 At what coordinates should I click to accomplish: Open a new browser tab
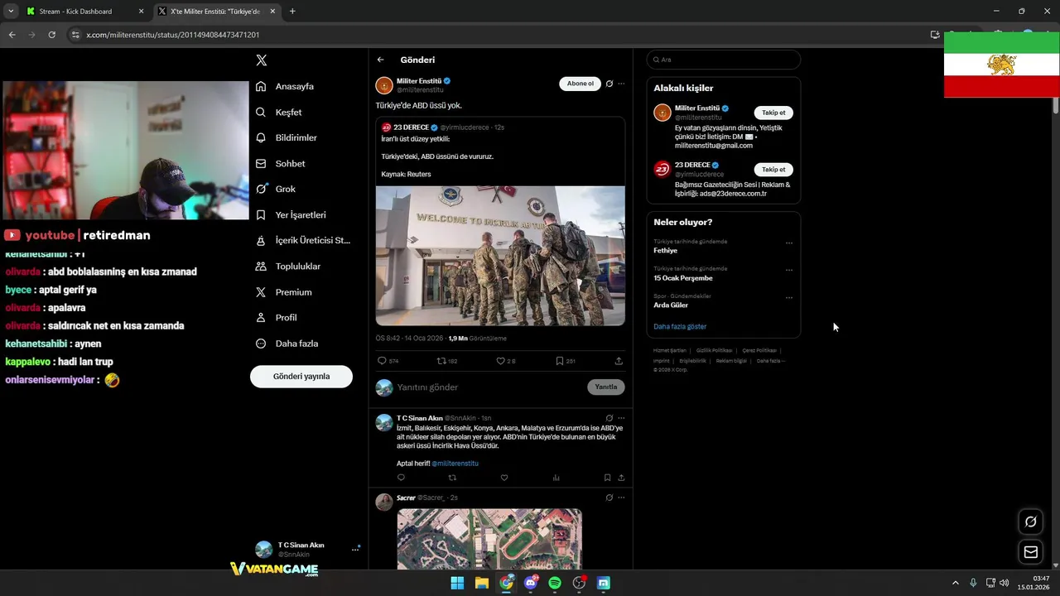tap(292, 12)
